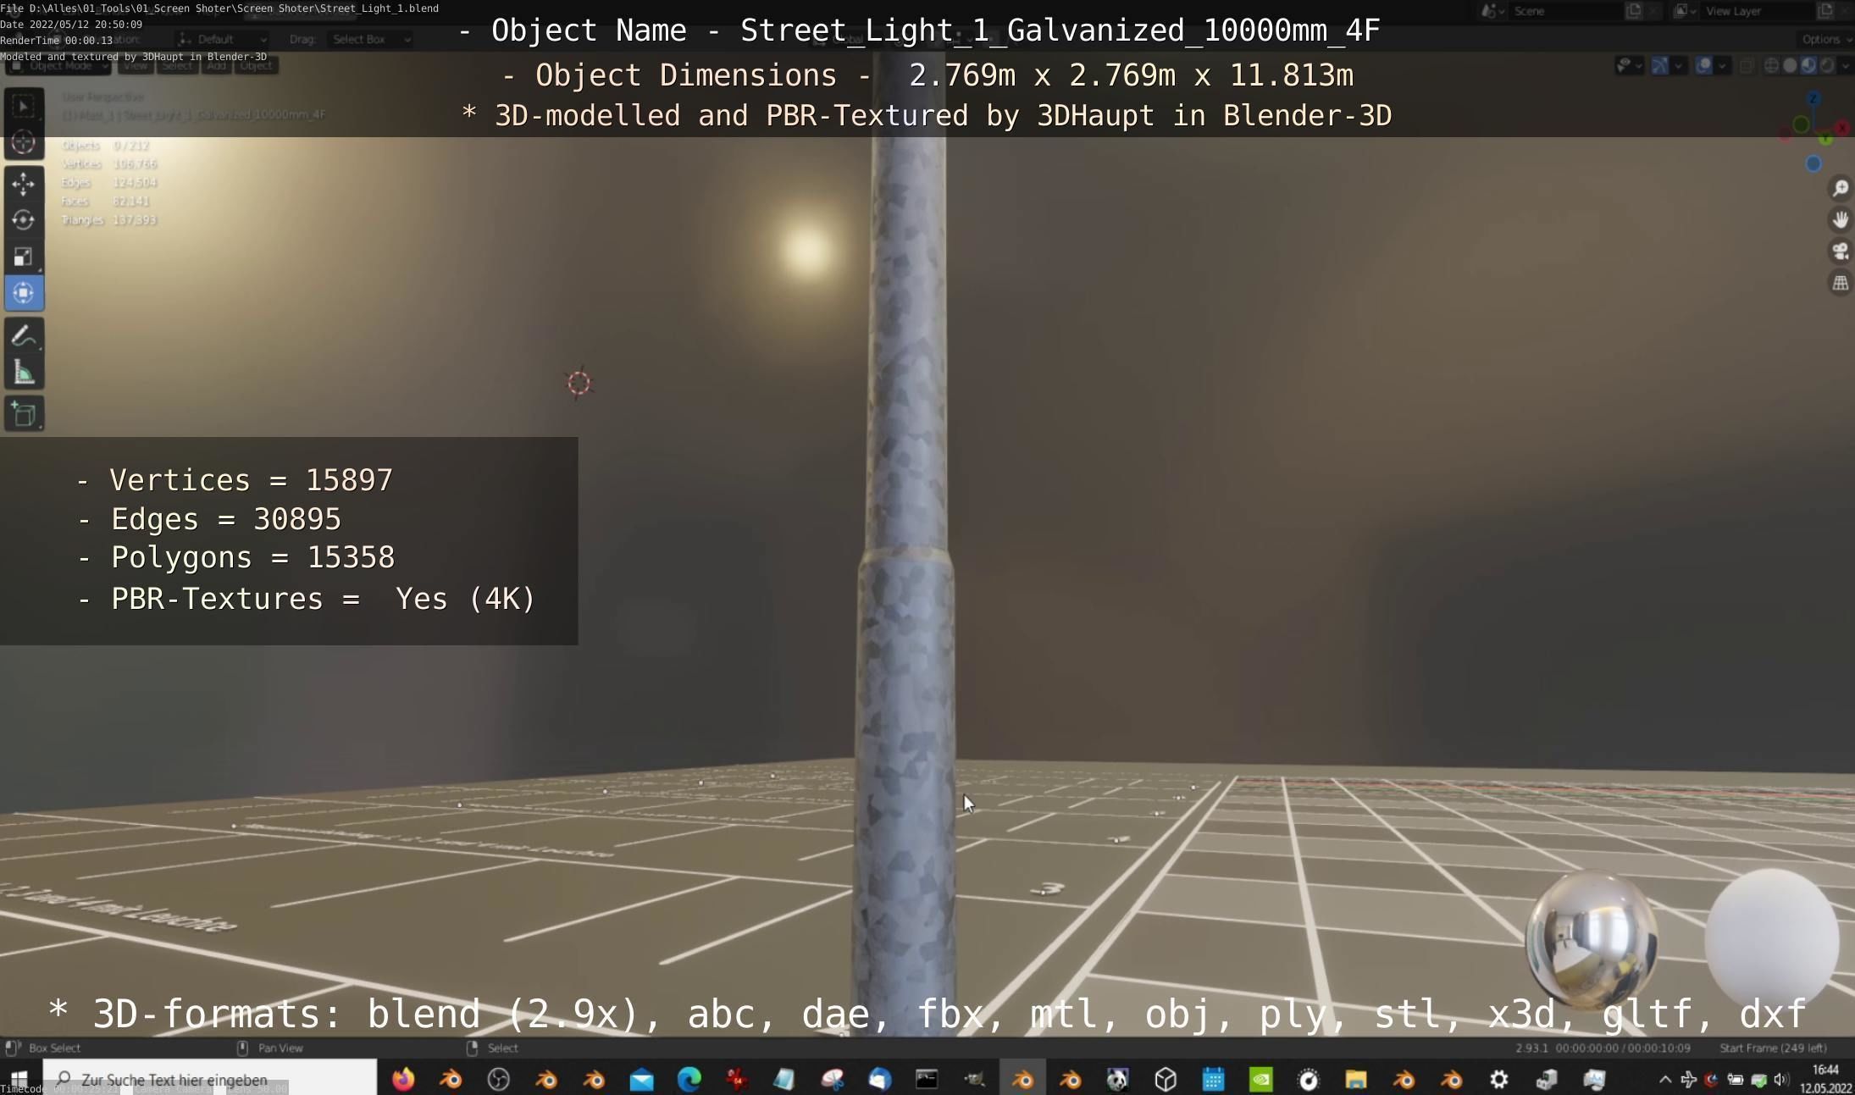Image resolution: width=1855 pixels, height=1095 pixels.
Task: Select the Annotate pencil tool
Action: tap(24, 336)
